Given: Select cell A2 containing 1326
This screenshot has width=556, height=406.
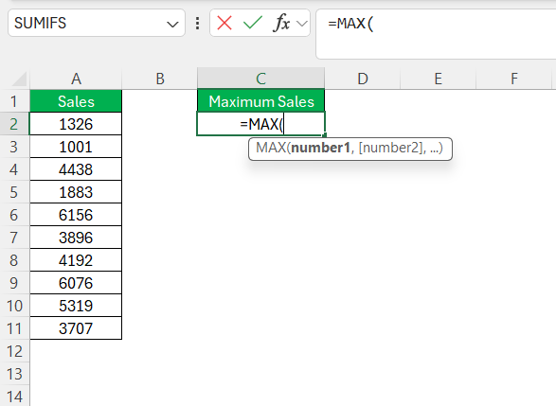Looking at the screenshot, I should 76,124.
